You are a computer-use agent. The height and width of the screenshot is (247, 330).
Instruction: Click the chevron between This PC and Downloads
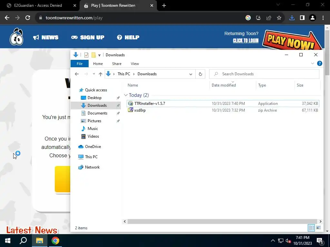134,74
